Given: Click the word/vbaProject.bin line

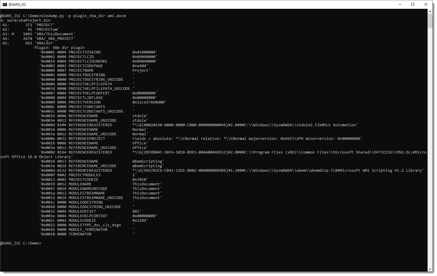Looking at the screenshot, I should pyautogui.click(x=28, y=20).
